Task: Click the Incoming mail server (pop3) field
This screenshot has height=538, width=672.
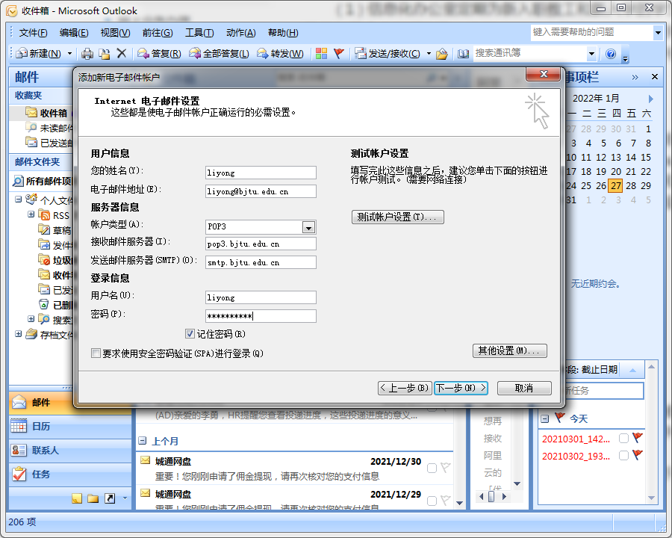Action: coord(261,244)
